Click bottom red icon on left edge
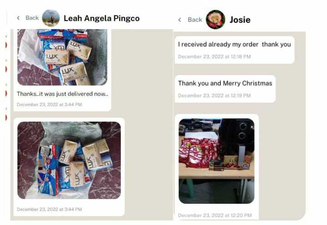The height and width of the screenshot is (225, 327). point(6,117)
